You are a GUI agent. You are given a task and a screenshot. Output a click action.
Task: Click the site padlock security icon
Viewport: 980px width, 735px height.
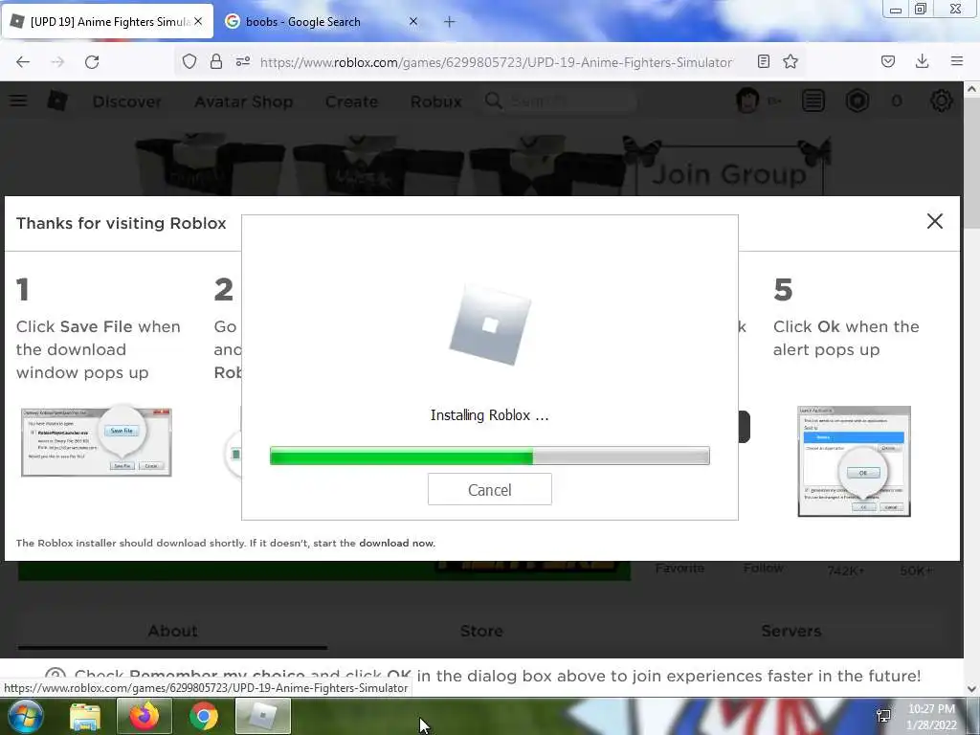coord(216,61)
